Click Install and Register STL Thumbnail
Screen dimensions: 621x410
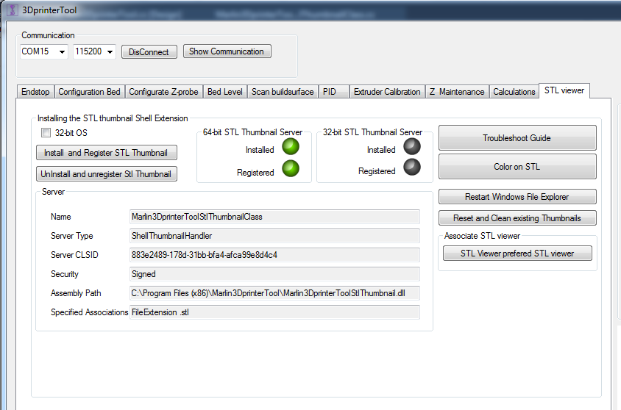[x=106, y=153]
